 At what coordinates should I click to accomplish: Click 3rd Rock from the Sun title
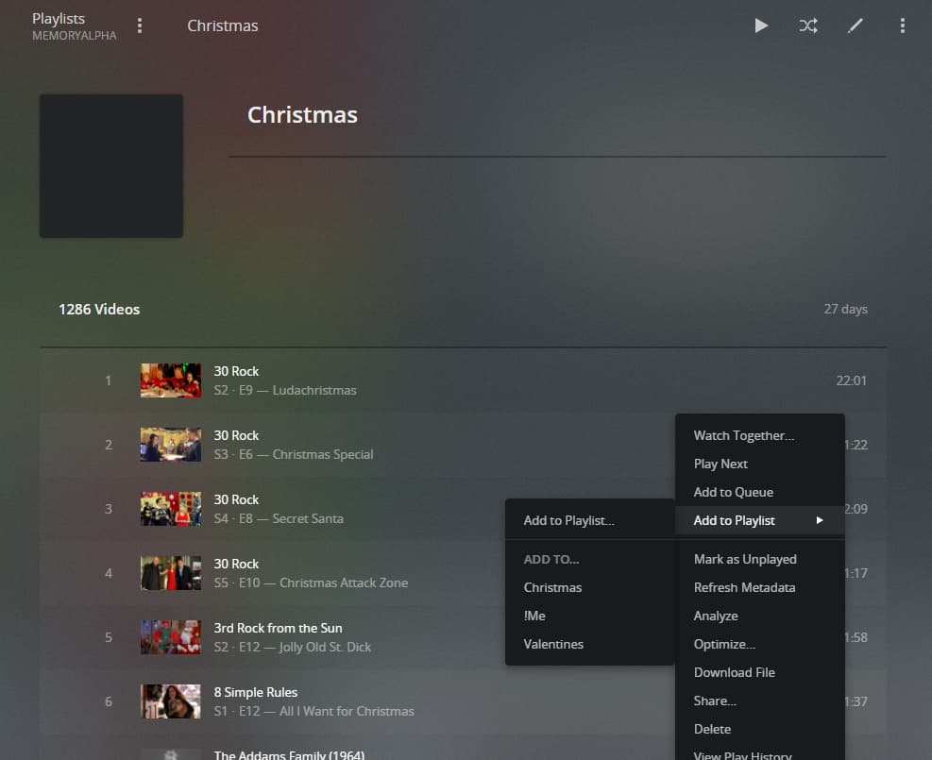pos(278,628)
